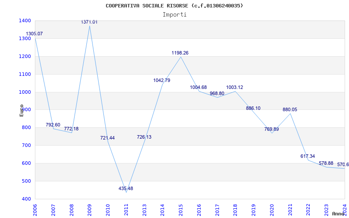Click the 2010 year label
The width and height of the screenshot is (349, 218).
tap(108, 210)
